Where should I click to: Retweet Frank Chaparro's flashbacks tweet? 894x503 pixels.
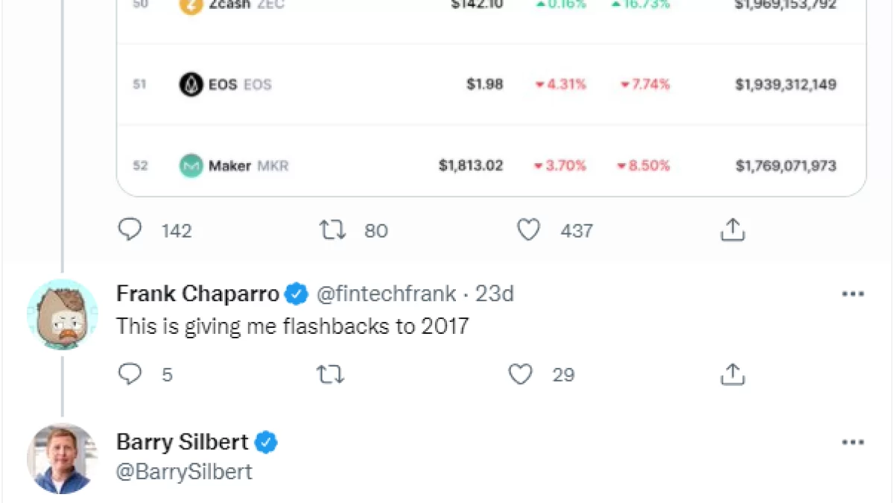coord(331,374)
